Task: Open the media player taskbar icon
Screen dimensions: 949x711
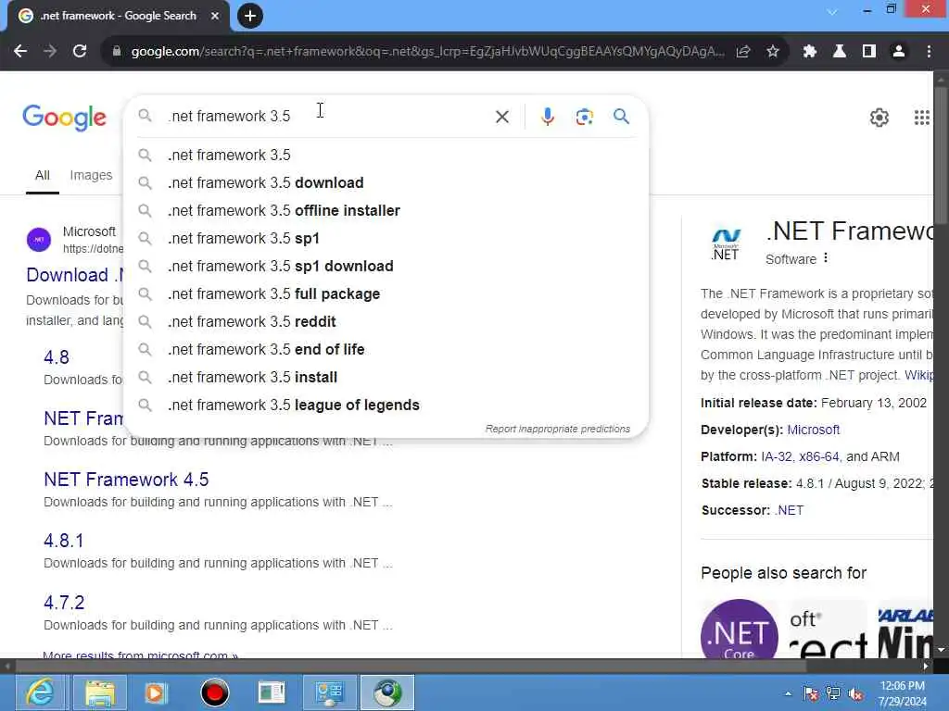Action: [x=156, y=692]
